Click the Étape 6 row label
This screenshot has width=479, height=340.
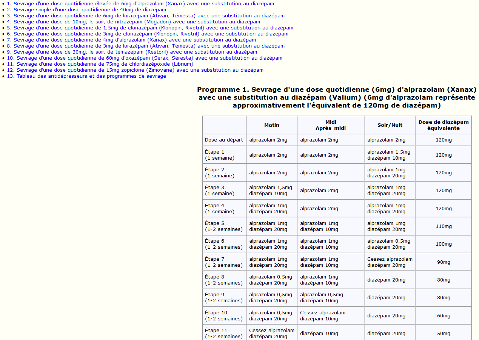pos(224,244)
